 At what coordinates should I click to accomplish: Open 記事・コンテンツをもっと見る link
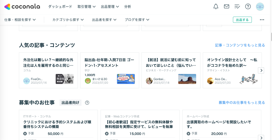tap(240, 45)
